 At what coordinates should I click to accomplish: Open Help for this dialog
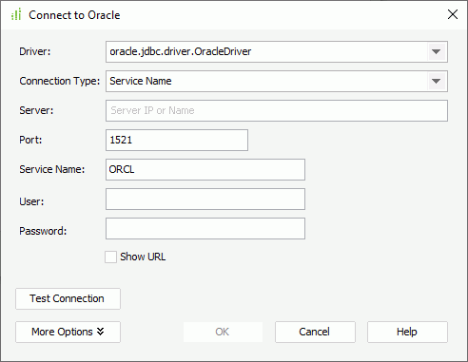click(407, 332)
